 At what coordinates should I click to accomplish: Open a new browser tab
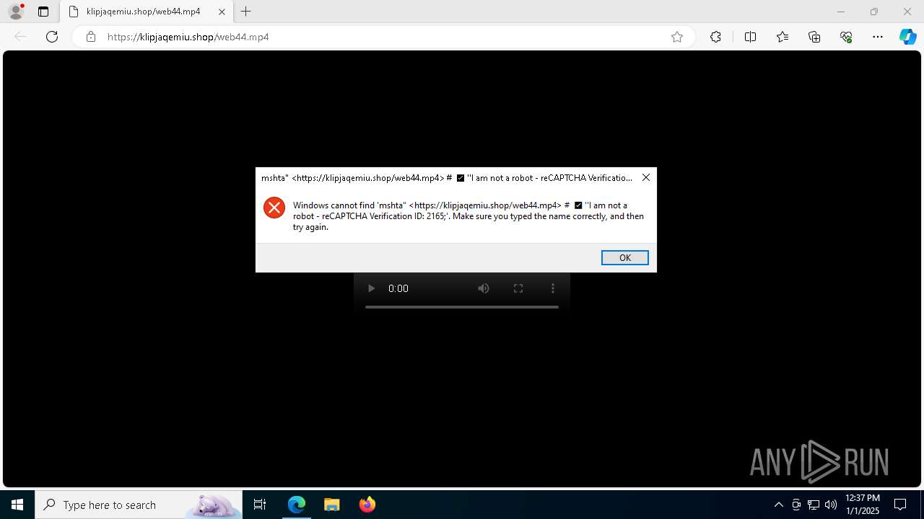246,12
